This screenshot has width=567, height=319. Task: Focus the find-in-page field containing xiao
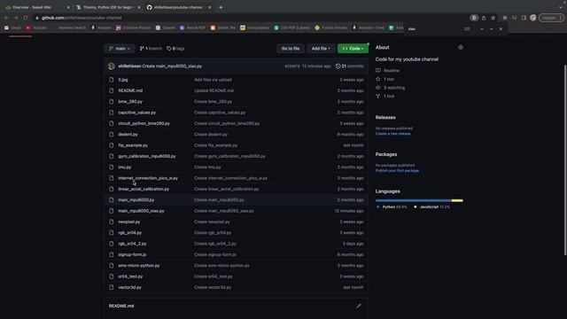tap(434, 29)
